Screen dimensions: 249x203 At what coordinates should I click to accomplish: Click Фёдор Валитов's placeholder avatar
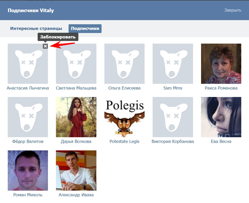(x=28, y=117)
